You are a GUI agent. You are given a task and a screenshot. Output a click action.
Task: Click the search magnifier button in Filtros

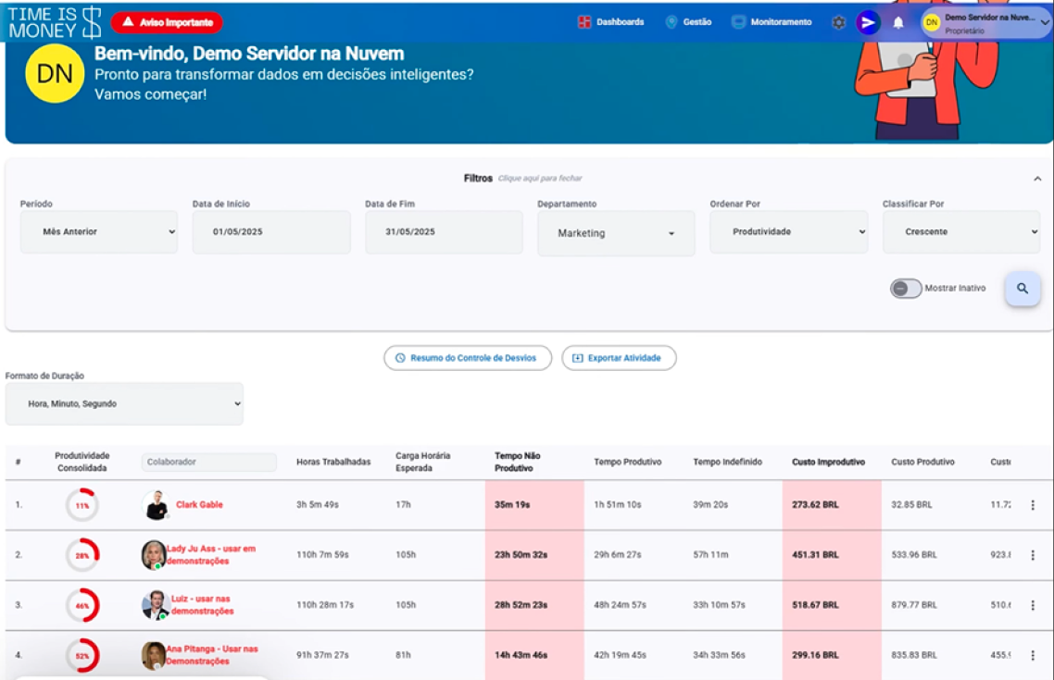[1023, 288]
